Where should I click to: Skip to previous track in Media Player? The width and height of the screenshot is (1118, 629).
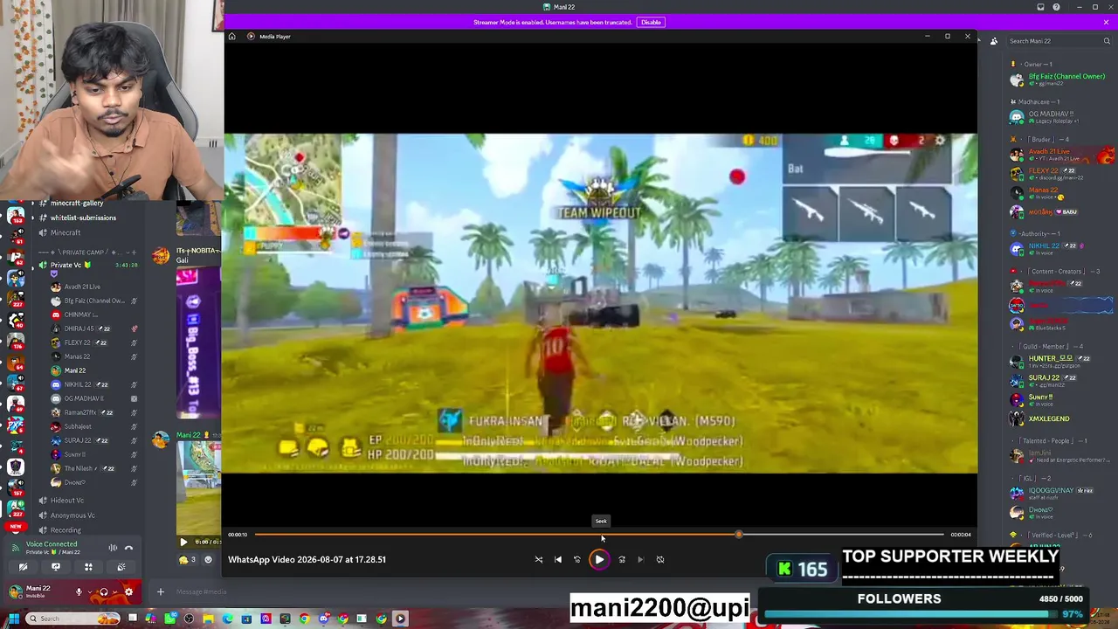point(558,559)
